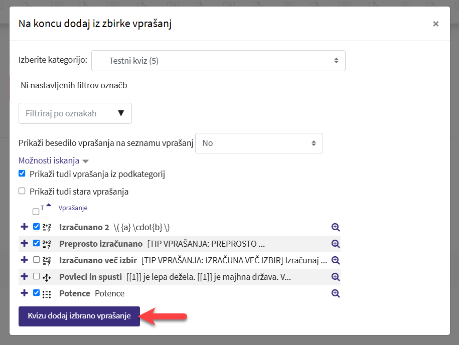Image resolution: width=459 pixels, height=345 pixels.
Task: Preview the Izračunano 2 question with magnifier
Action: point(336,227)
